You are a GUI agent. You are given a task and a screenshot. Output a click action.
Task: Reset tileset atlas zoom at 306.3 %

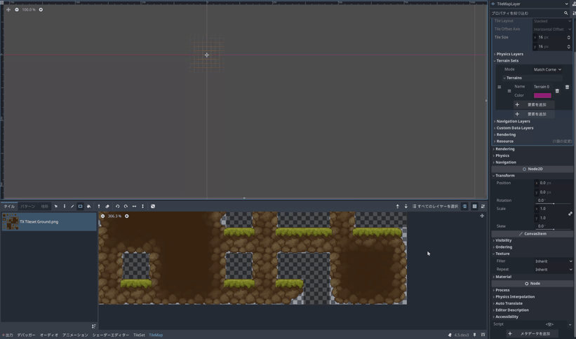tap(114, 216)
